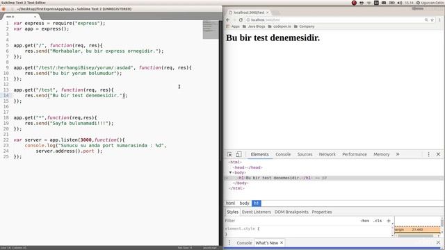The width and height of the screenshot is (445, 250).
Task: Open the Console tab in the top DevTools bar
Action: (283, 154)
